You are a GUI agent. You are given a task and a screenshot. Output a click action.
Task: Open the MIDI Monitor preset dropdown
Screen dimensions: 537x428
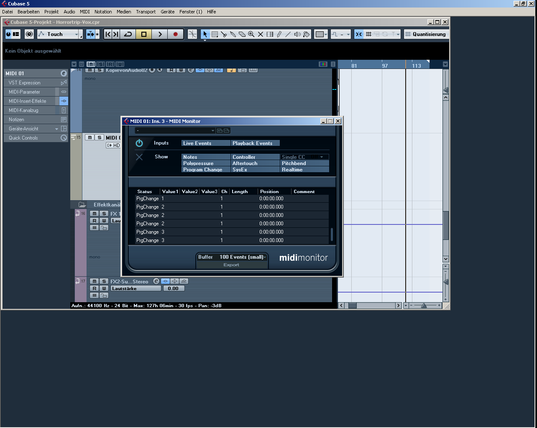[175, 131]
